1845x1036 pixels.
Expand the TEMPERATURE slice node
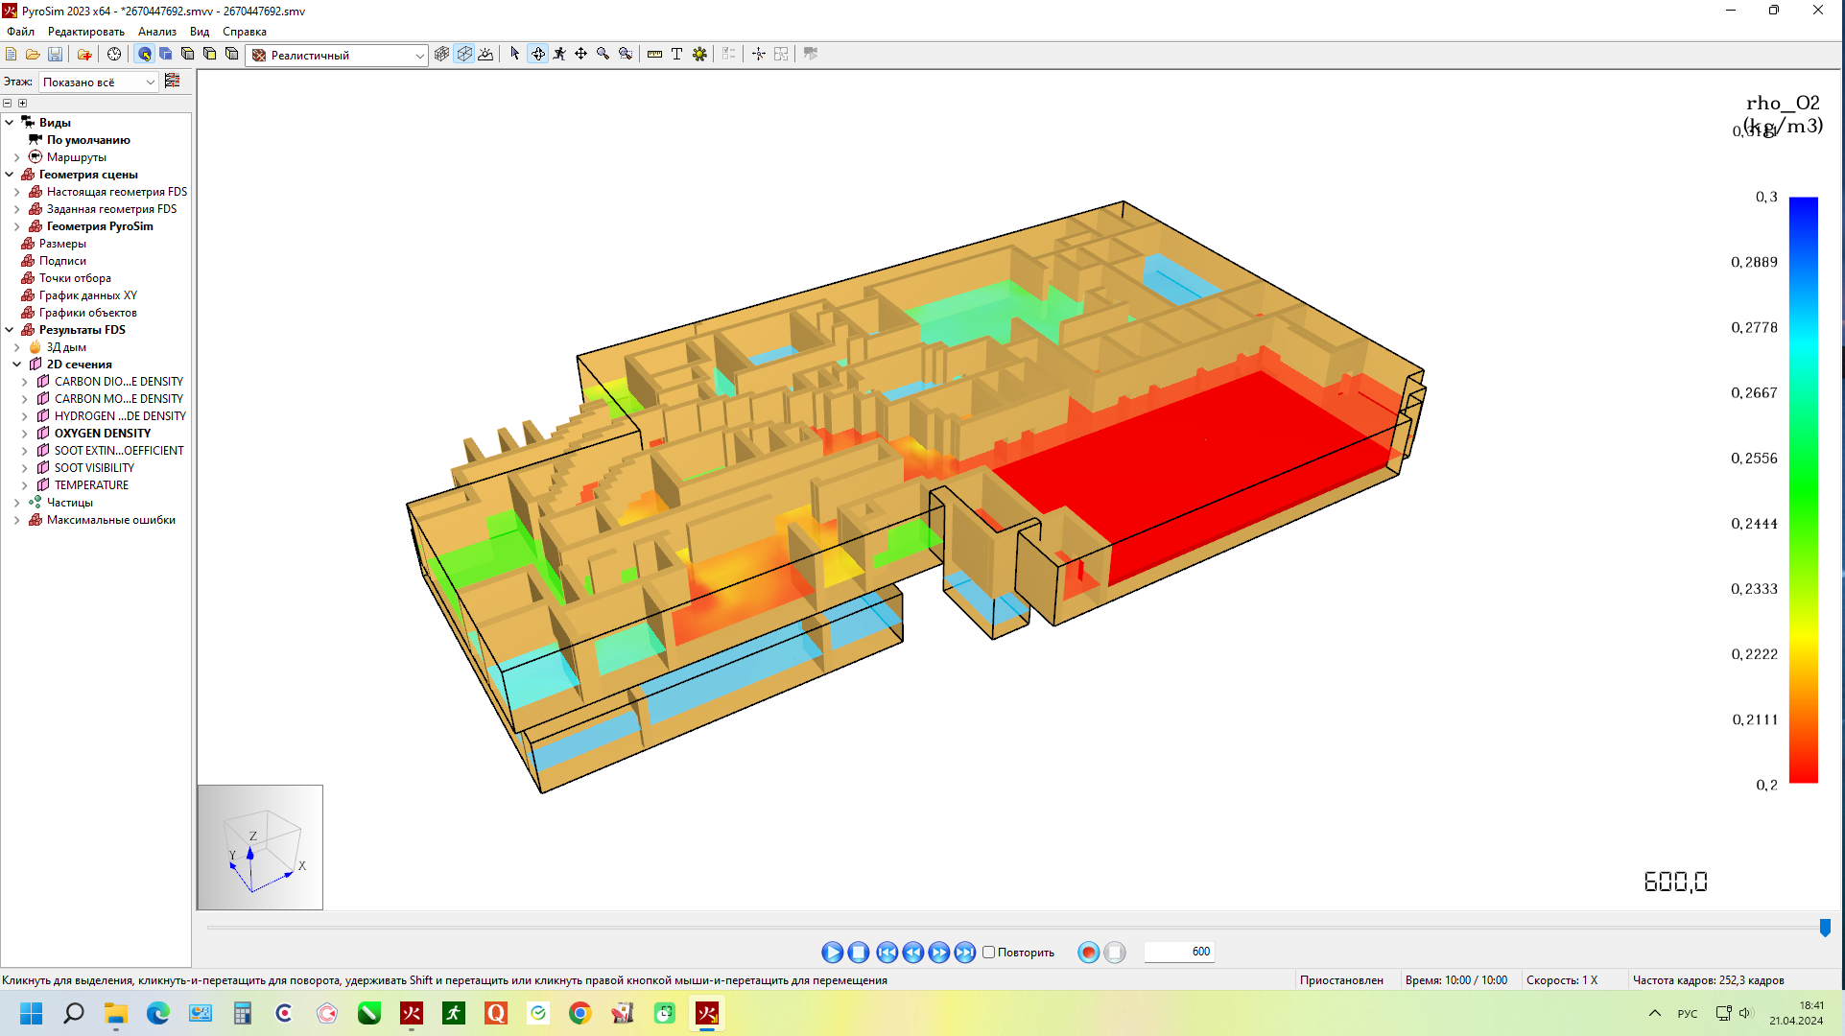point(25,485)
